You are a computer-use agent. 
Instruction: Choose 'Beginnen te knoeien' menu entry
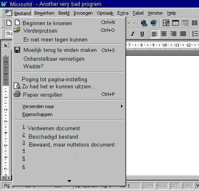tap(69, 23)
